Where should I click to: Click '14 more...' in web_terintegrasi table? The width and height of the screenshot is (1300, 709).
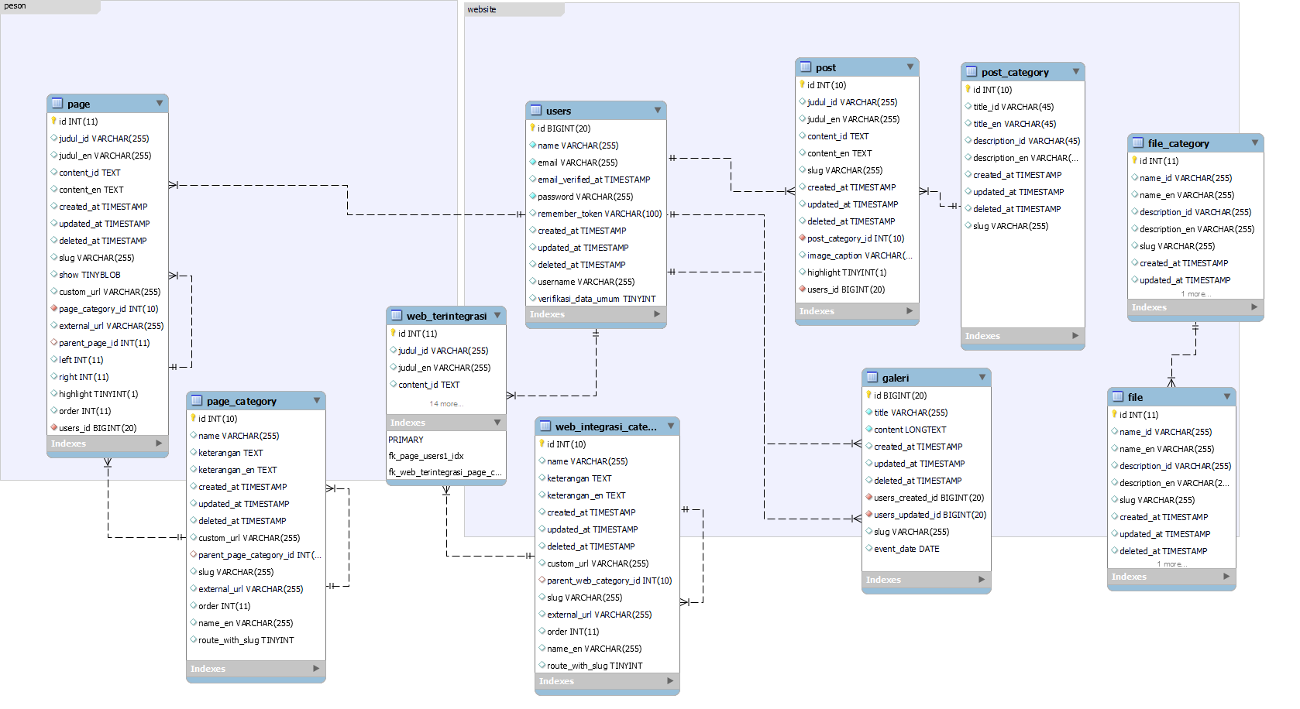pyautogui.click(x=446, y=404)
